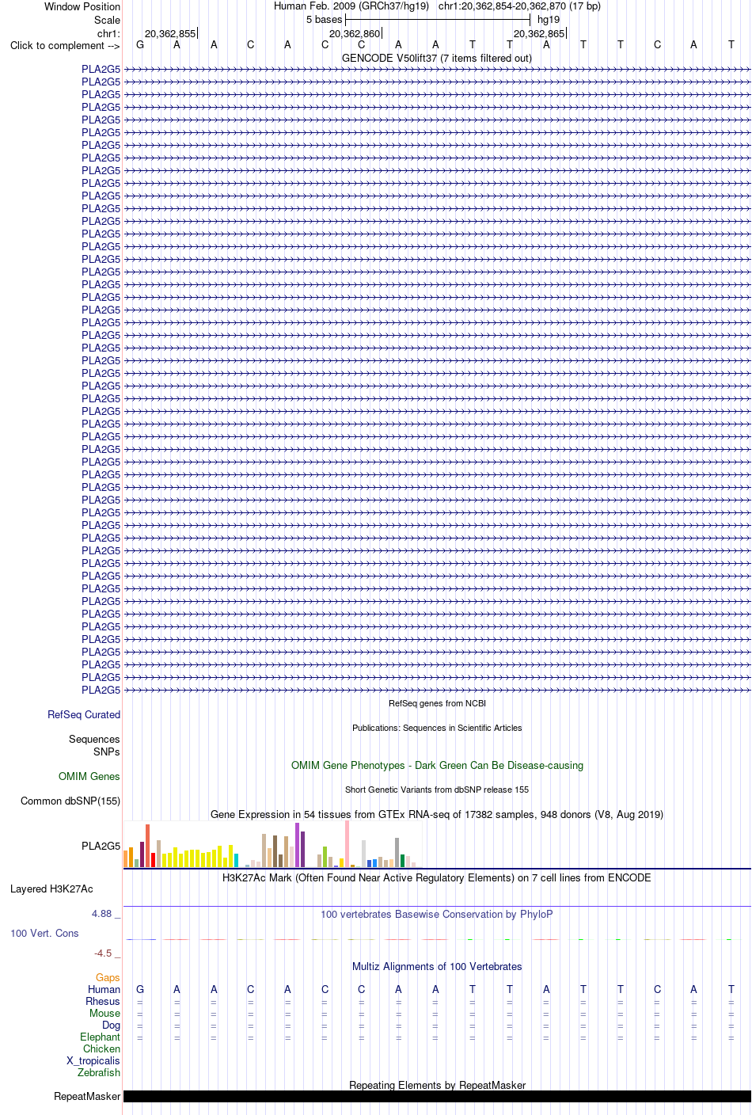Image resolution: width=752 pixels, height=1115 pixels.
Task: Open the 'RefSeq Curated' track label
Action: [x=84, y=714]
